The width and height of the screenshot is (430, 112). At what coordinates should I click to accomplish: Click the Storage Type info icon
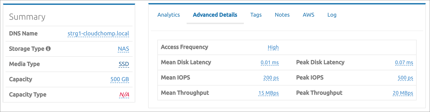48,49
